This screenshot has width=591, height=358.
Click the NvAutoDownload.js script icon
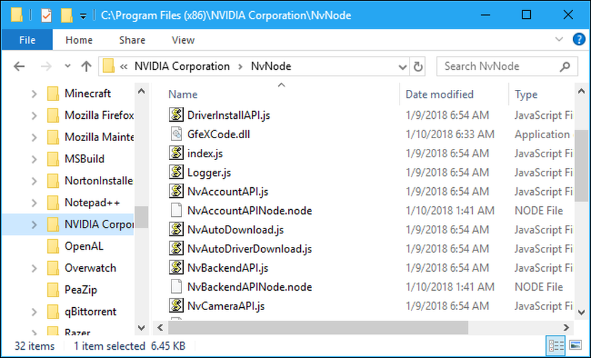tap(176, 229)
